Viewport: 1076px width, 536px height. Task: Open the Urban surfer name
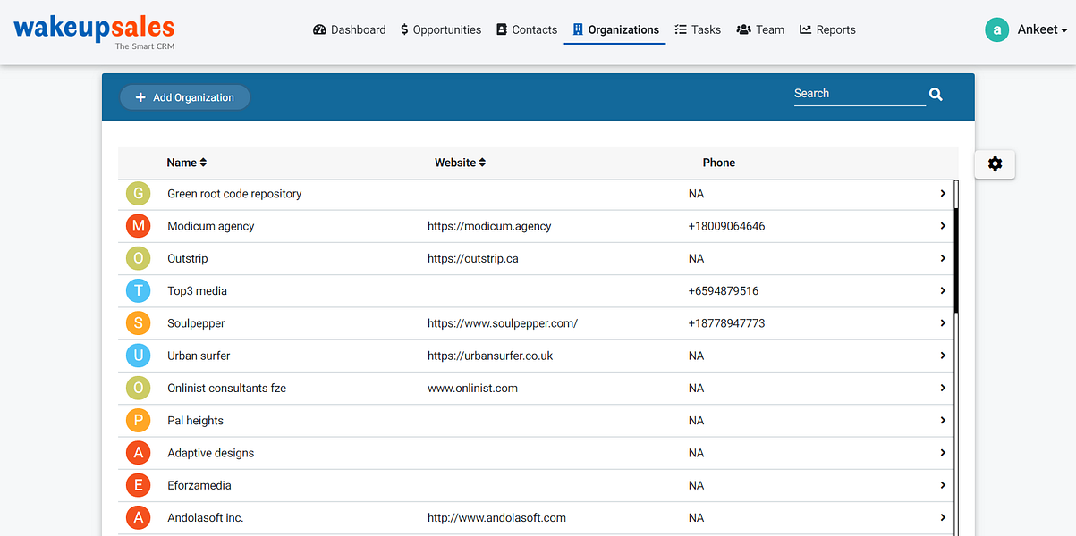coord(199,356)
